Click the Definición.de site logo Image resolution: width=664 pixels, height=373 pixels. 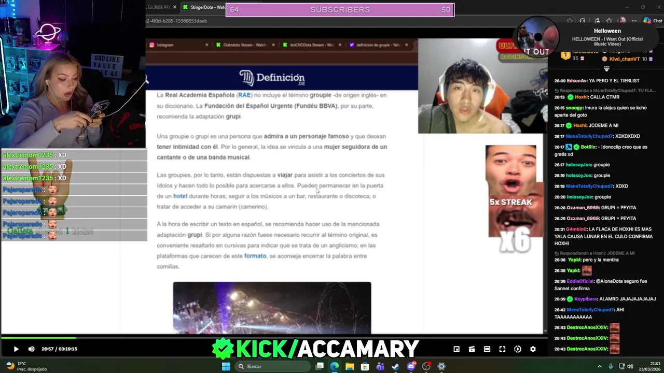272,78
